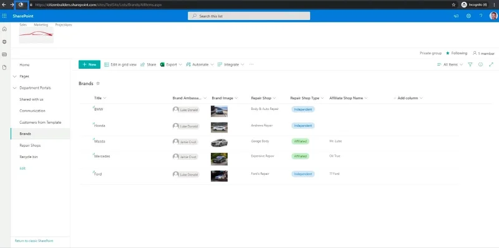Open Home icon in left app rail
Screen dimensions: 499x248
click(4, 29)
